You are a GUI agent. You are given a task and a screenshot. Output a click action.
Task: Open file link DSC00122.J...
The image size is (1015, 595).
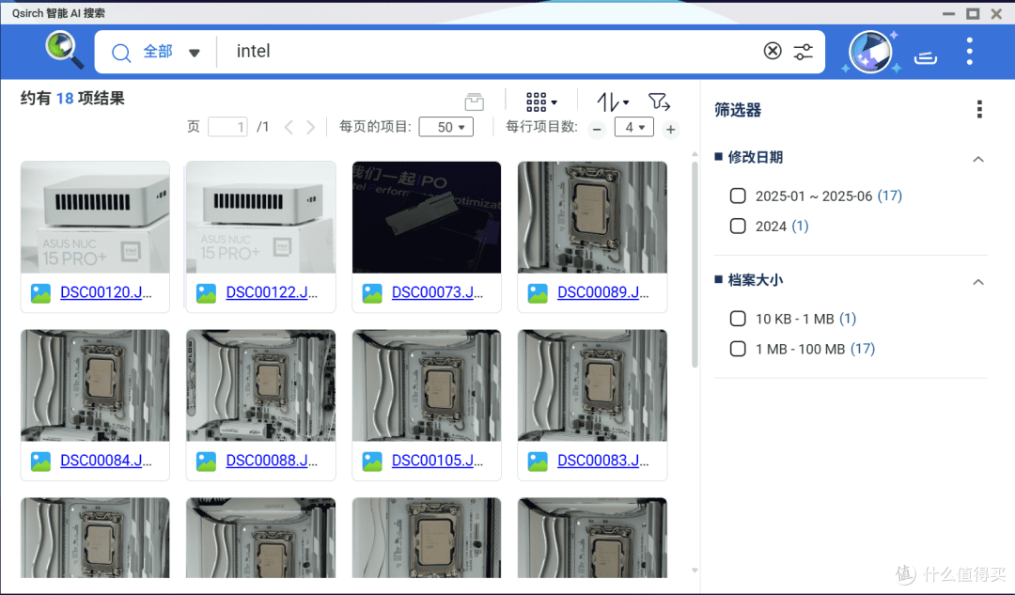pyautogui.click(x=272, y=292)
